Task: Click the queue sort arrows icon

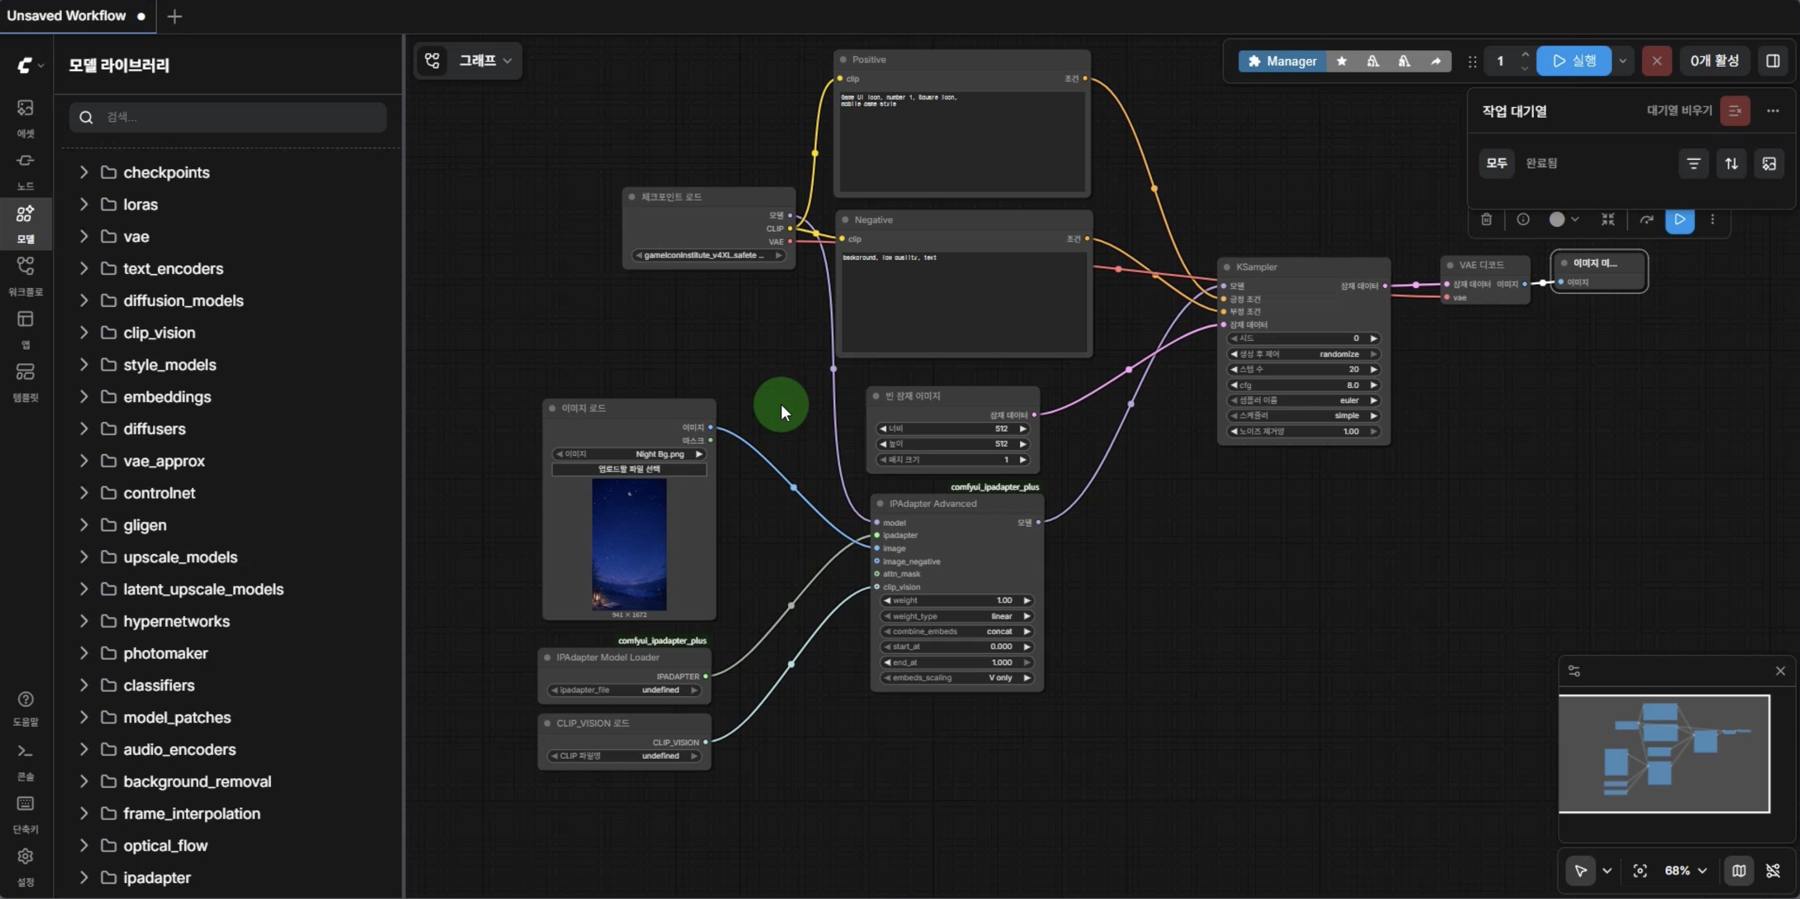Action: (x=1731, y=163)
